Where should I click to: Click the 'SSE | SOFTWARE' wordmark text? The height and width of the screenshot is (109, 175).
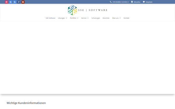93,10
